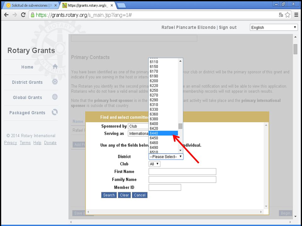Click the District Grants gear icon

55,82
